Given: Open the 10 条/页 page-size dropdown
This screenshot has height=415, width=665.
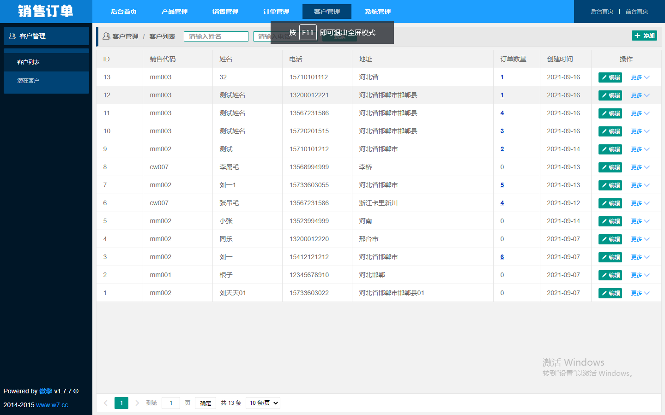Looking at the screenshot, I should pyautogui.click(x=263, y=403).
